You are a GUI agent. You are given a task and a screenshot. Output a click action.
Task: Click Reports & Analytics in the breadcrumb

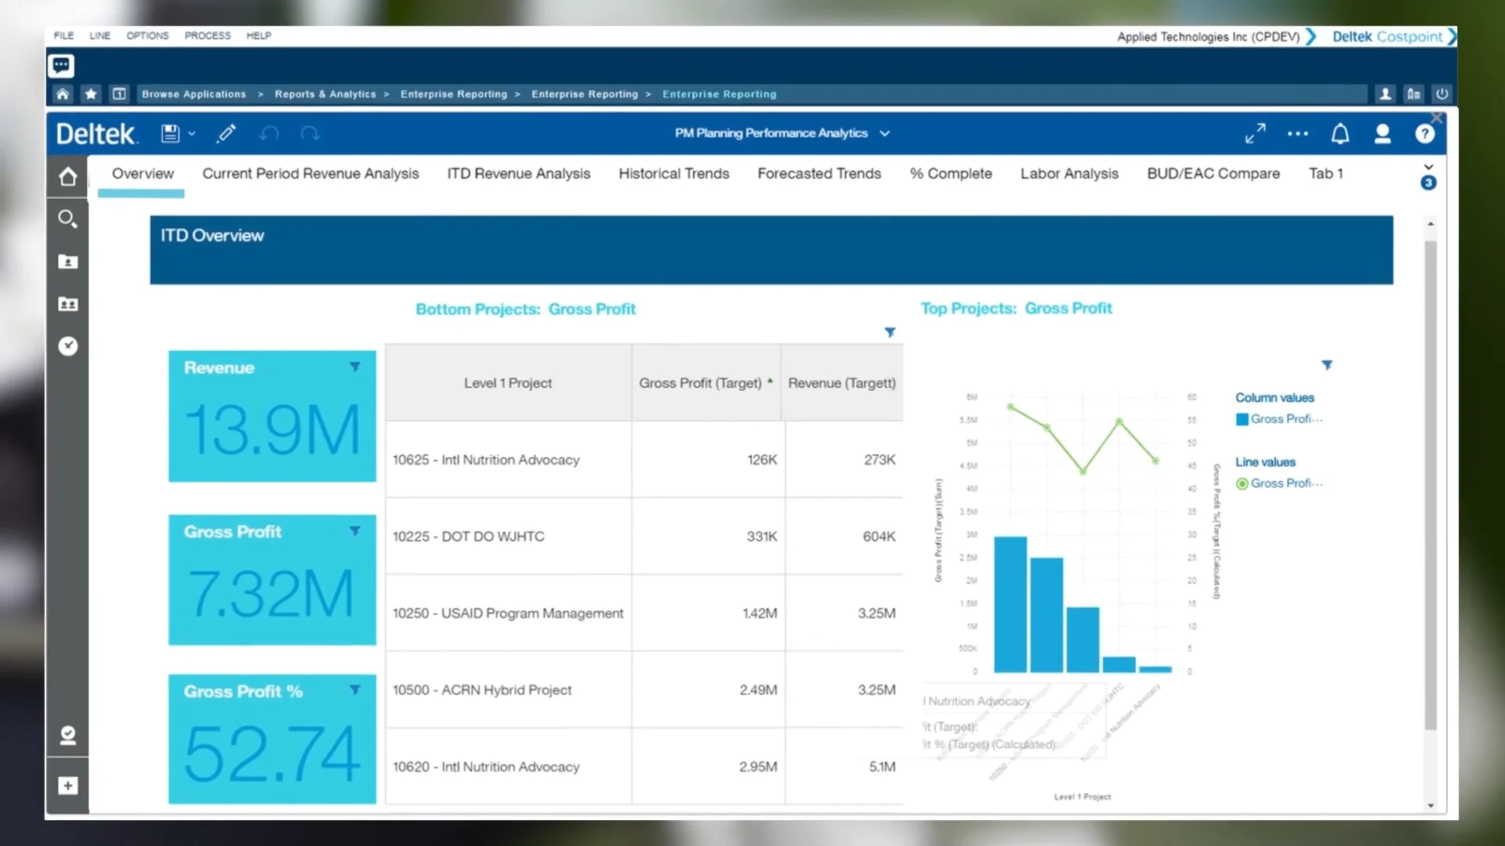pos(326,93)
